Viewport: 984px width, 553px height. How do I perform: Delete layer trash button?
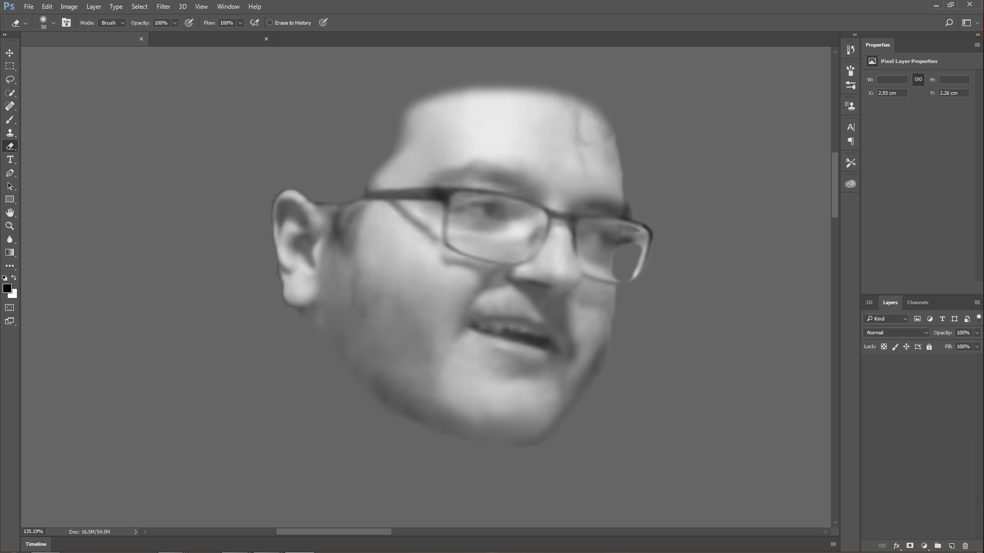(x=966, y=546)
